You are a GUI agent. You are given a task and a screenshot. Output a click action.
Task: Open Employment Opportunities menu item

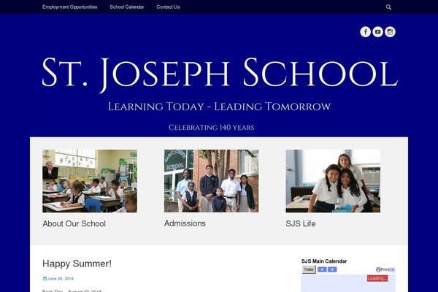click(70, 7)
